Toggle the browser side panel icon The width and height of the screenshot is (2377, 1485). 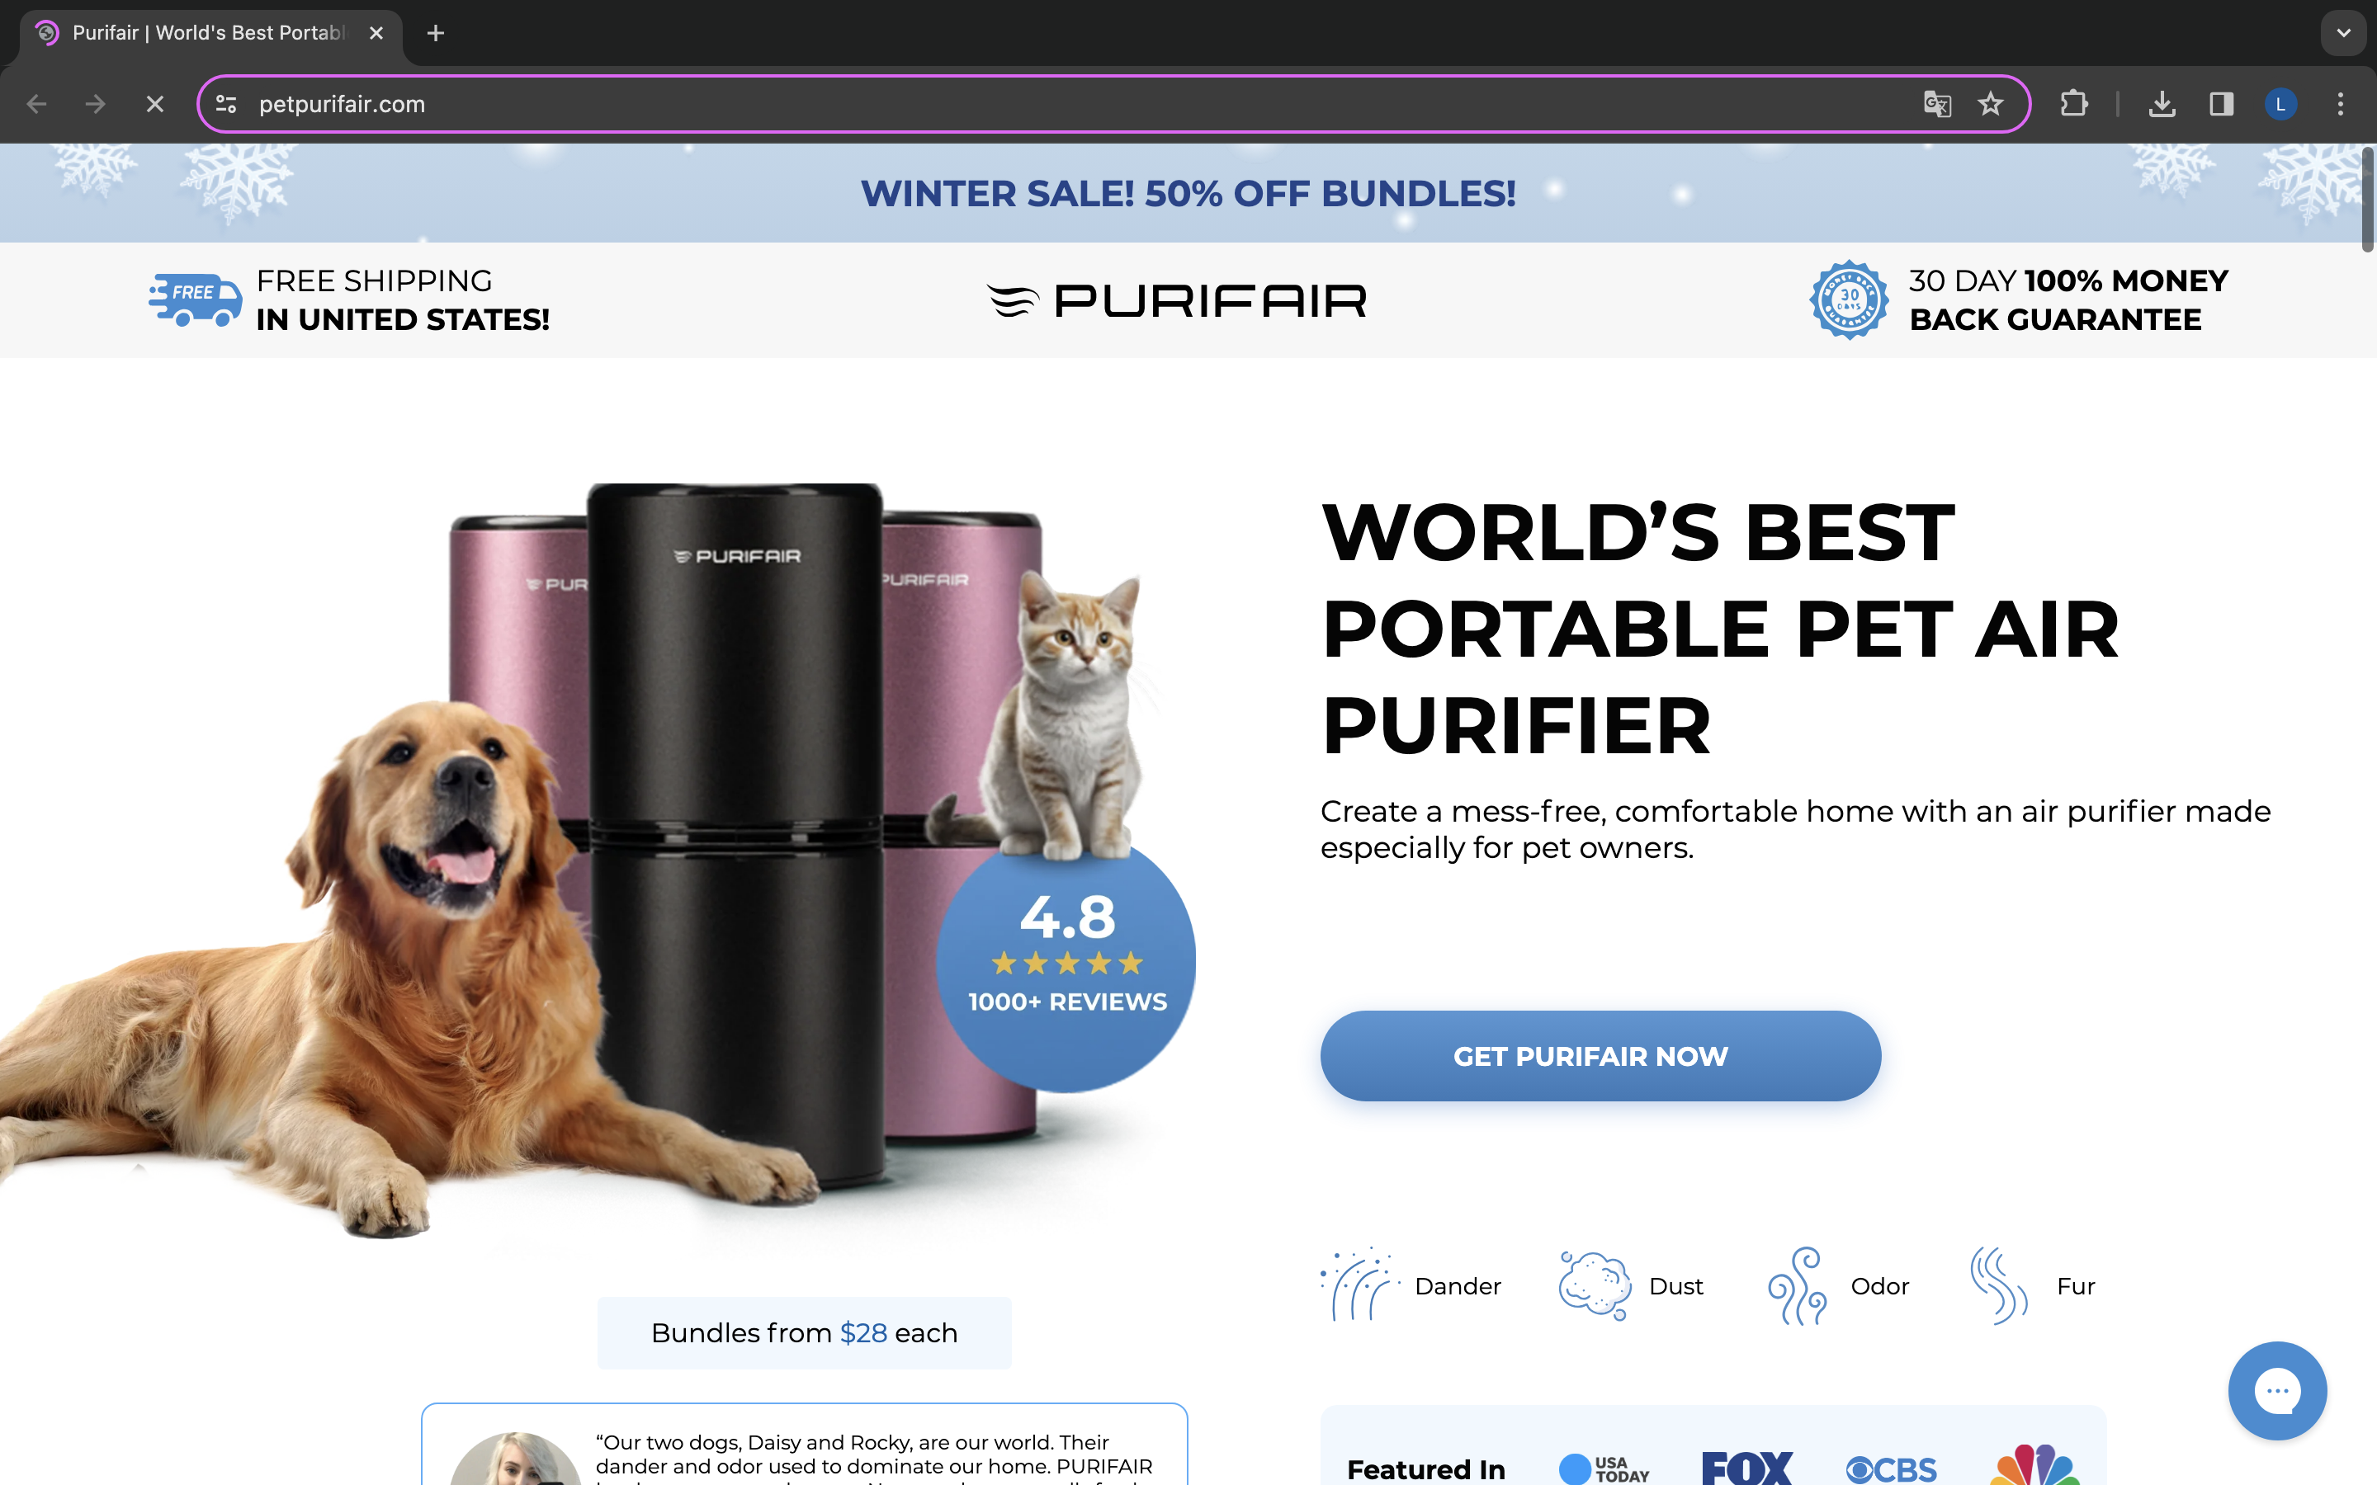2221,104
